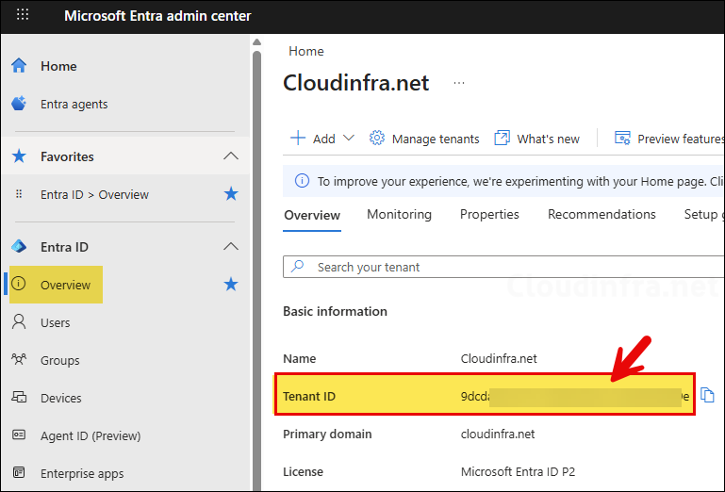Click Manage tenants button

click(424, 139)
